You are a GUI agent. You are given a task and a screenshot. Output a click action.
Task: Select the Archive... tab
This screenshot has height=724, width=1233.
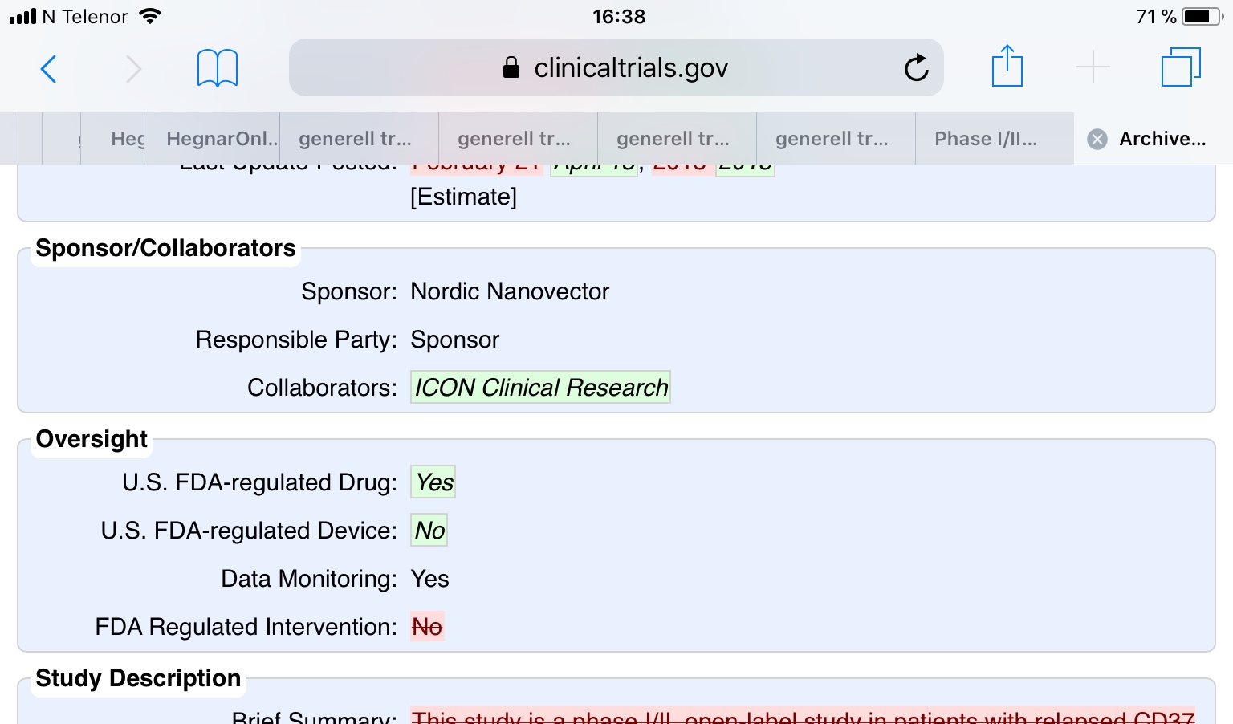pyautogui.click(x=1162, y=139)
